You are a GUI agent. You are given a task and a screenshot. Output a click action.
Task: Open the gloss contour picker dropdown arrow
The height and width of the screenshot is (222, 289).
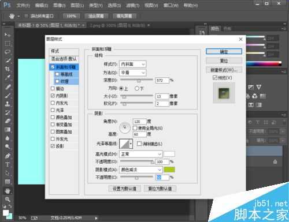131,144
